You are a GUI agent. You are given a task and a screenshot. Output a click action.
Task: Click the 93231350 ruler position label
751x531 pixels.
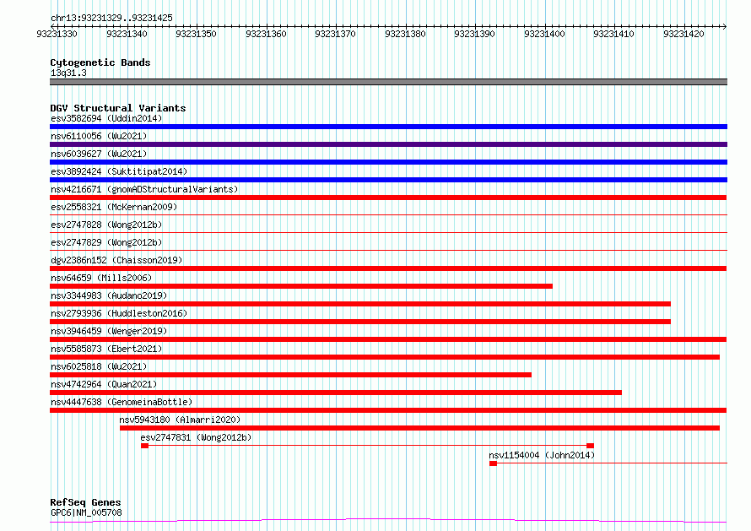click(x=196, y=34)
